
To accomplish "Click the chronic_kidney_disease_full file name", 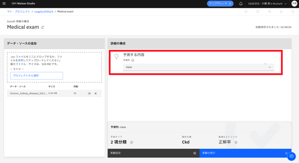I will pyautogui.click(x=29, y=94).
